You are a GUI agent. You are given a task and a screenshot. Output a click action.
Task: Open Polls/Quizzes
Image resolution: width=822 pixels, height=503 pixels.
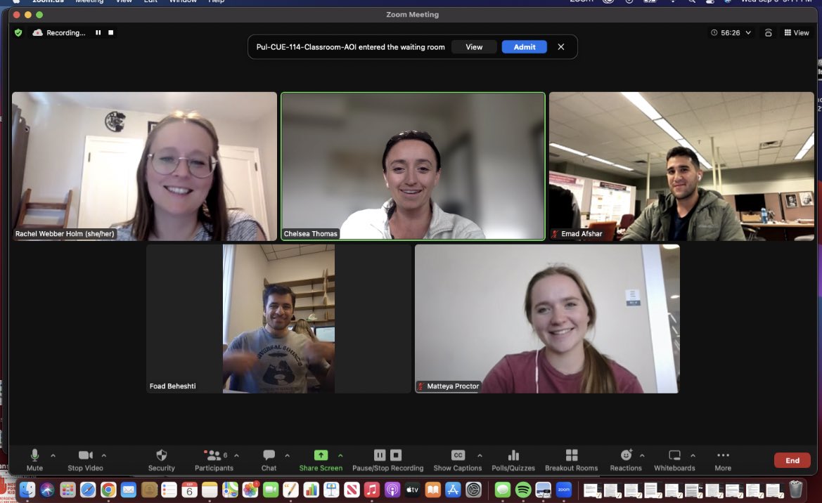point(513,459)
